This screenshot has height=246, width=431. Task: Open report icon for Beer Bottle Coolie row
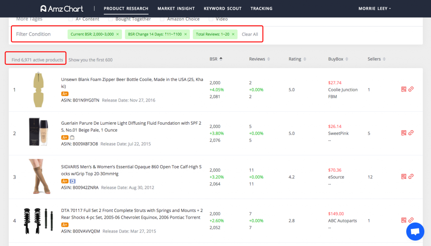pyautogui.click(x=404, y=89)
